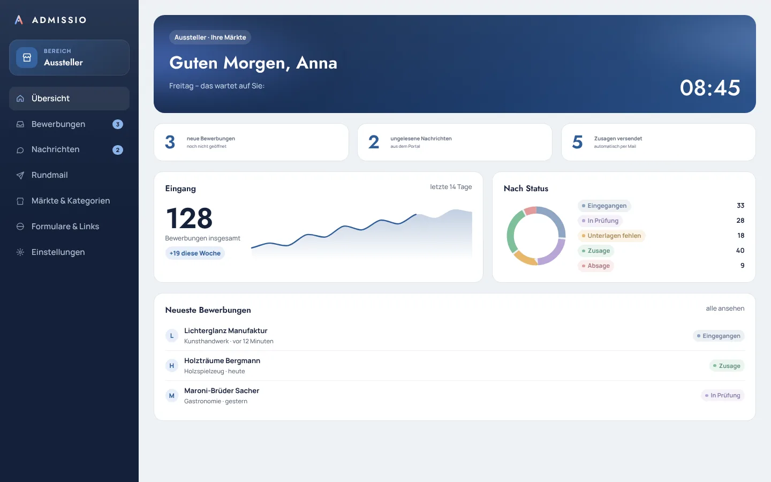This screenshot has width=771, height=482.
Task: Open the neue Bewerbungen stat card
Action: (x=251, y=142)
